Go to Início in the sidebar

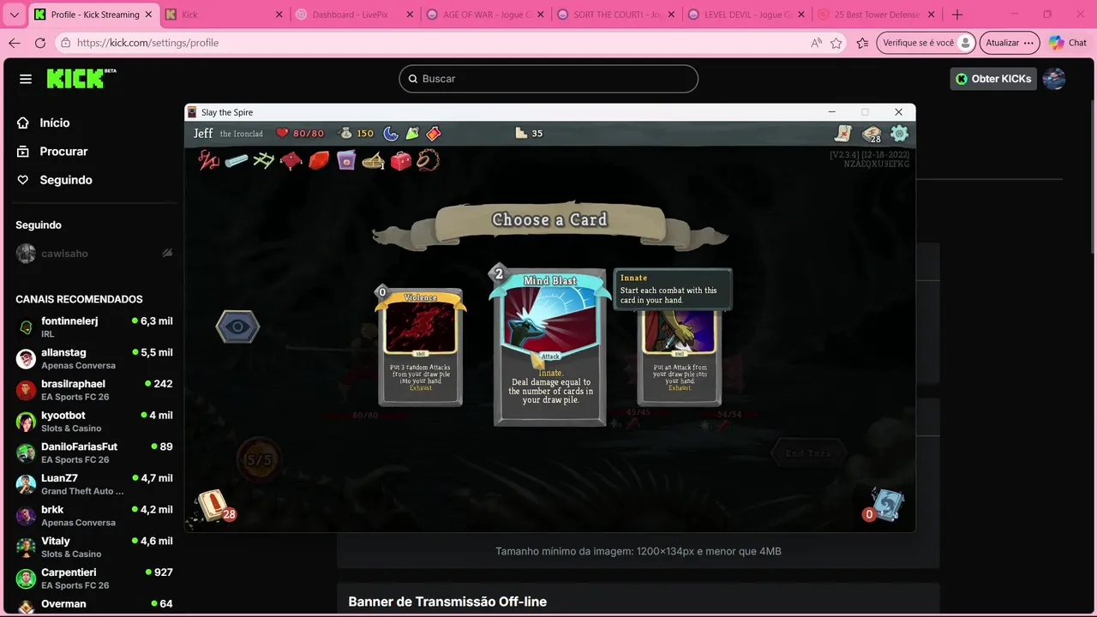[54, 123]
